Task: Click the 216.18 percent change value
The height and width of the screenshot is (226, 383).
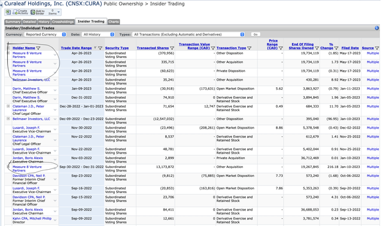Action: click(x=333, y=167)
